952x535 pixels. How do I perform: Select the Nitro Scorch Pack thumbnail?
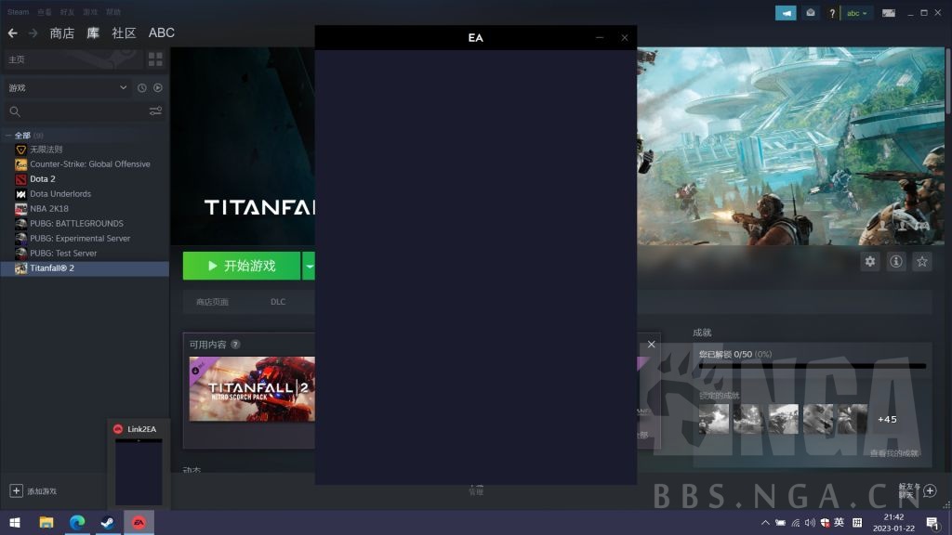pos(249,388)
